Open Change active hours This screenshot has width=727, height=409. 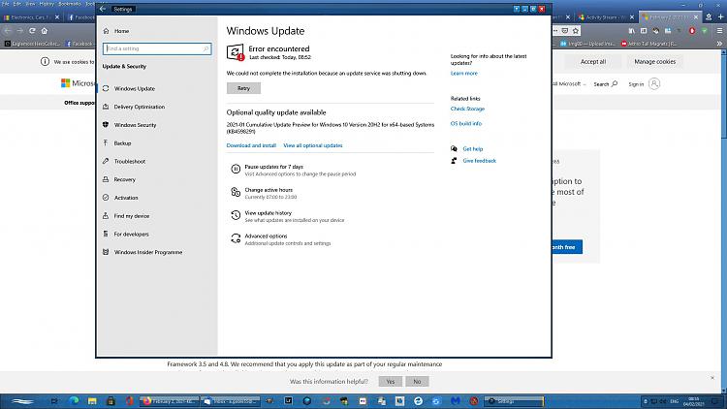(269, 190)
